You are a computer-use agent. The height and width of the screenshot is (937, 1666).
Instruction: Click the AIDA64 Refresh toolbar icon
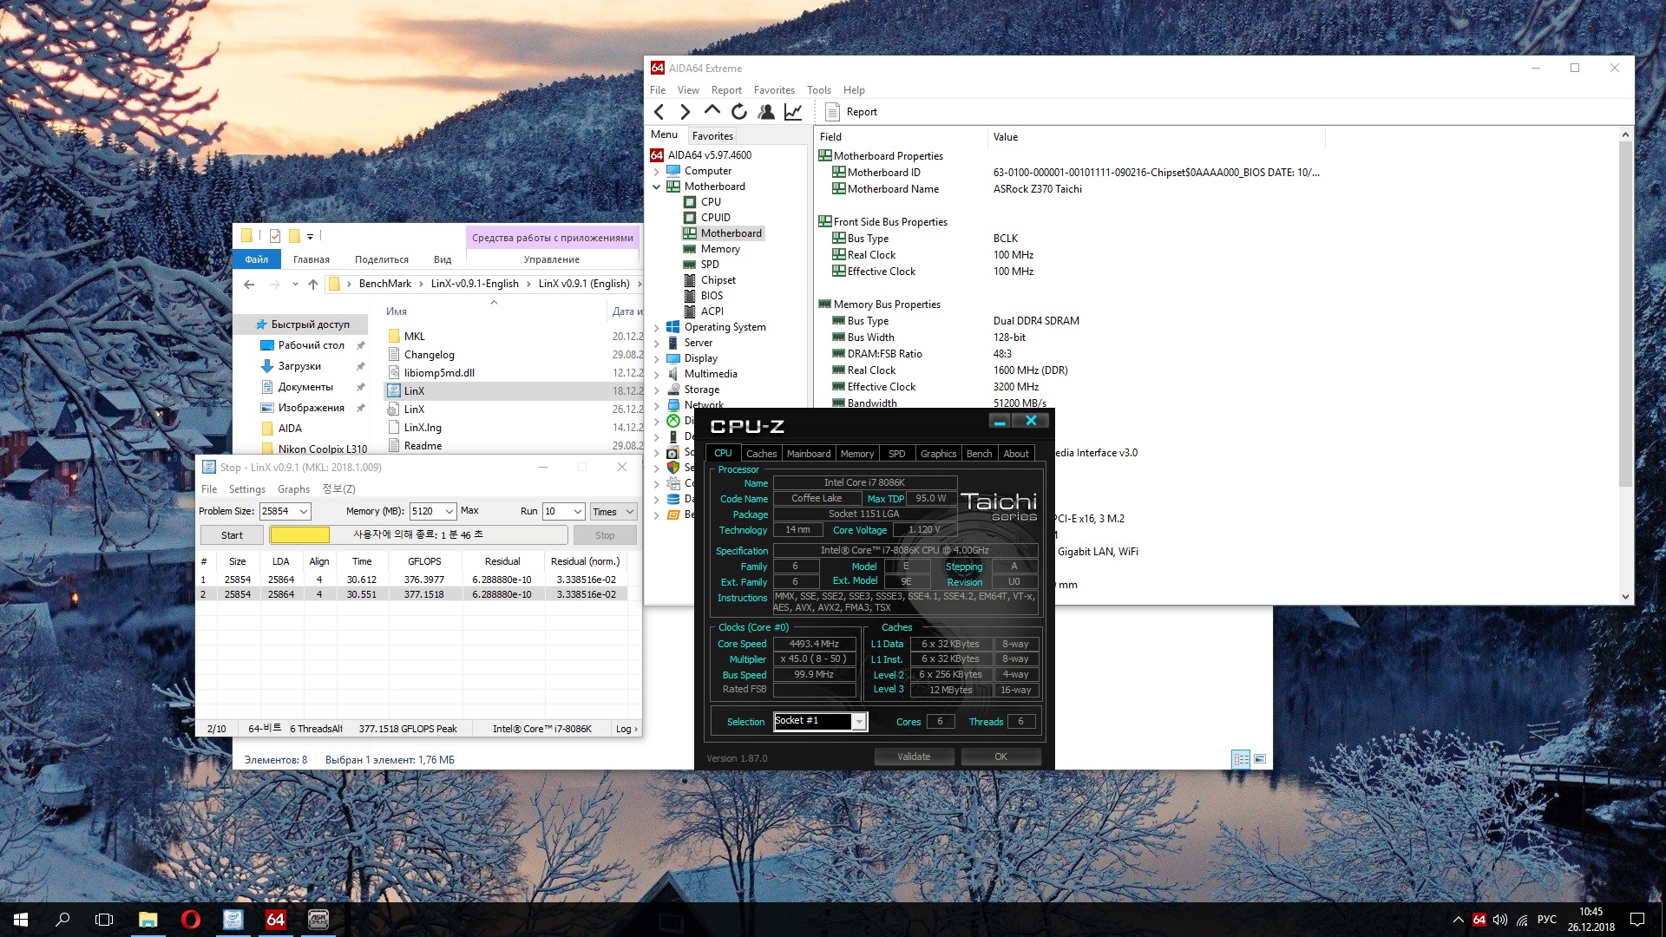pyautogui.click(x=739, y=112)
